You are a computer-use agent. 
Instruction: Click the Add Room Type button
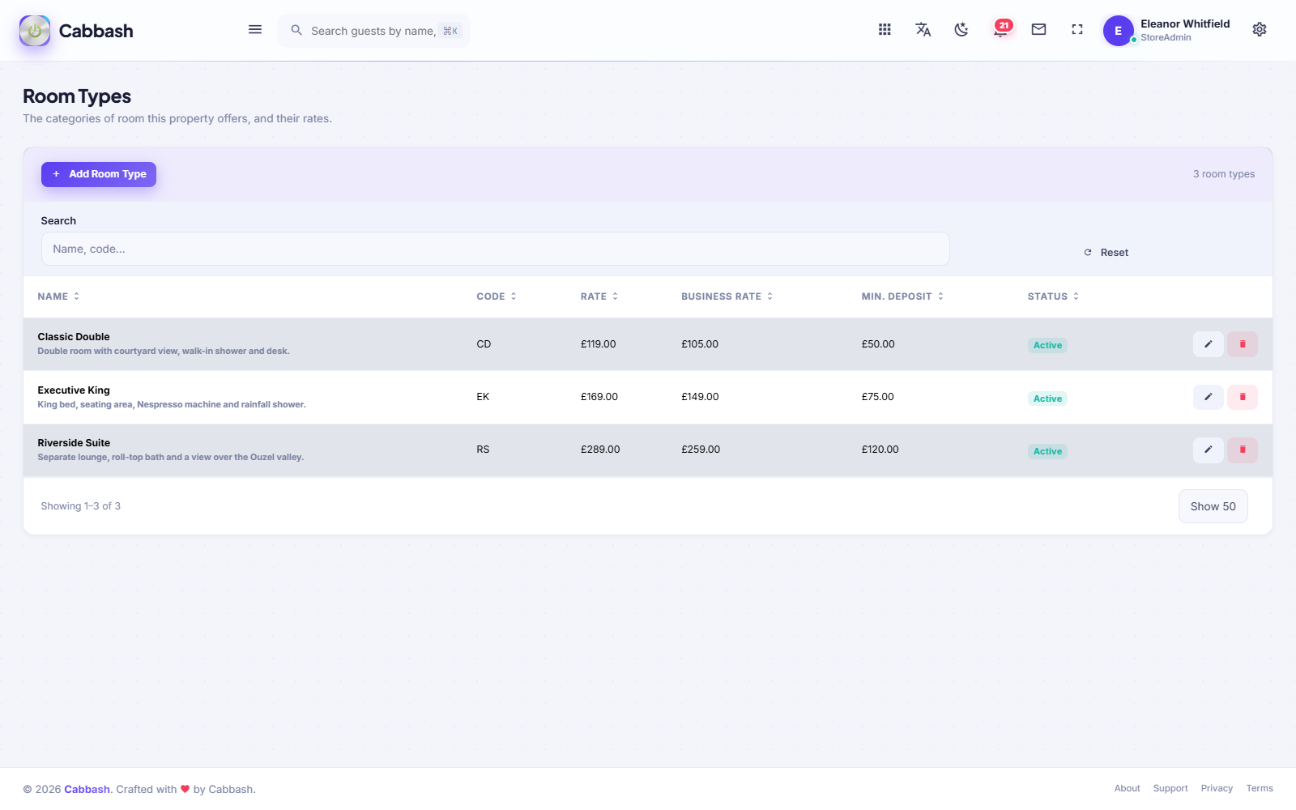[99, 174]
